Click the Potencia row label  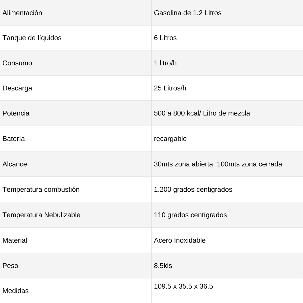tap(16, 113)
